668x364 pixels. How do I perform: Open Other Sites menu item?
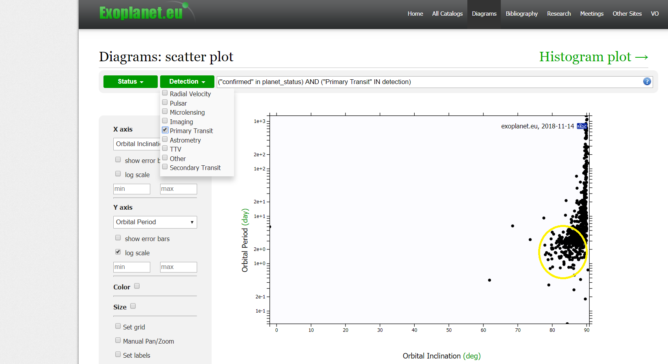pos(627,14)
